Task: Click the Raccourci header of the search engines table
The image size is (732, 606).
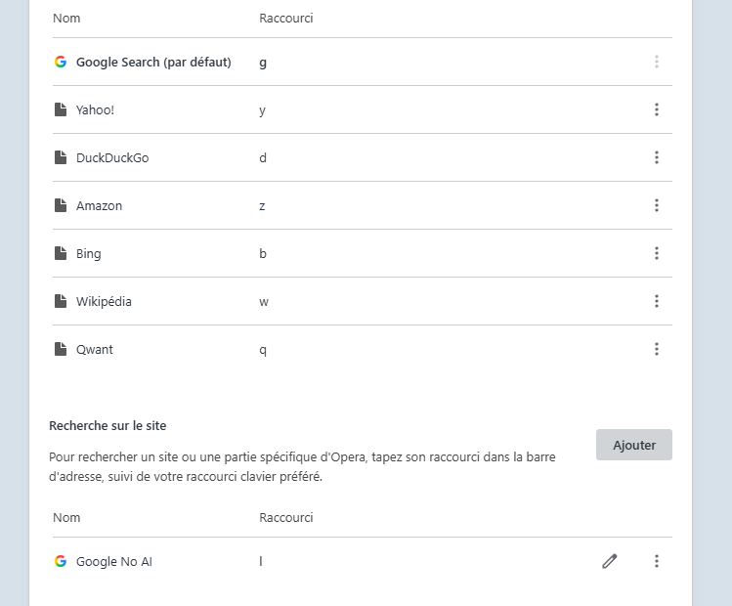Action: 286,19
